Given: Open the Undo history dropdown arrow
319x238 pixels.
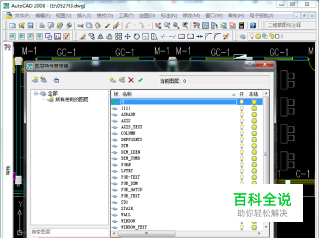Looking at the screenshot, I should pos(135,26).
